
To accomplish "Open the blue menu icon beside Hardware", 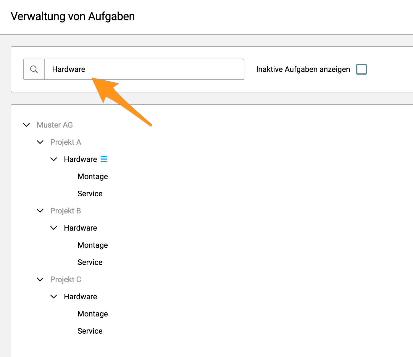I will (104, 159).
